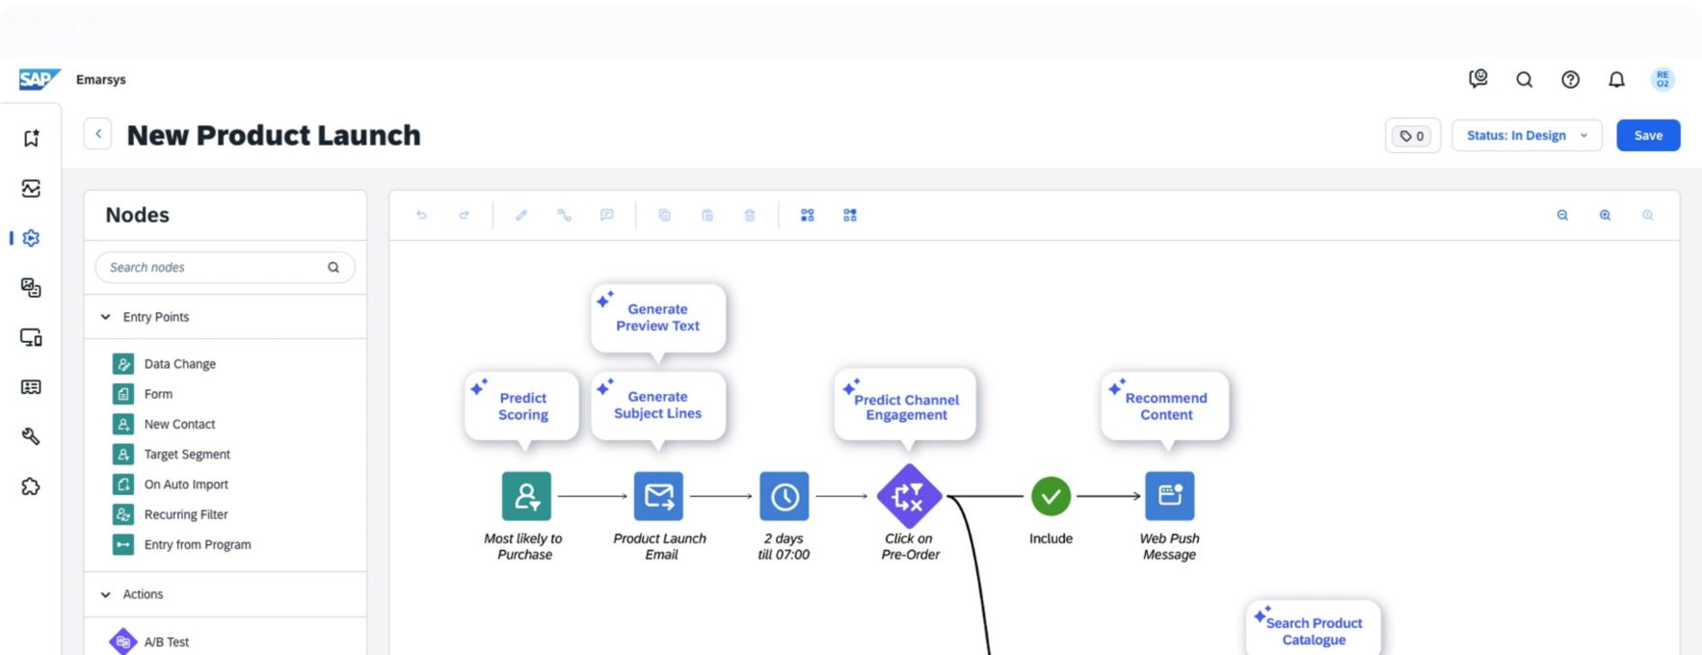The image size is (1702, 655).
Task: Go back using the back arrow button
Action: coord(97,135)
